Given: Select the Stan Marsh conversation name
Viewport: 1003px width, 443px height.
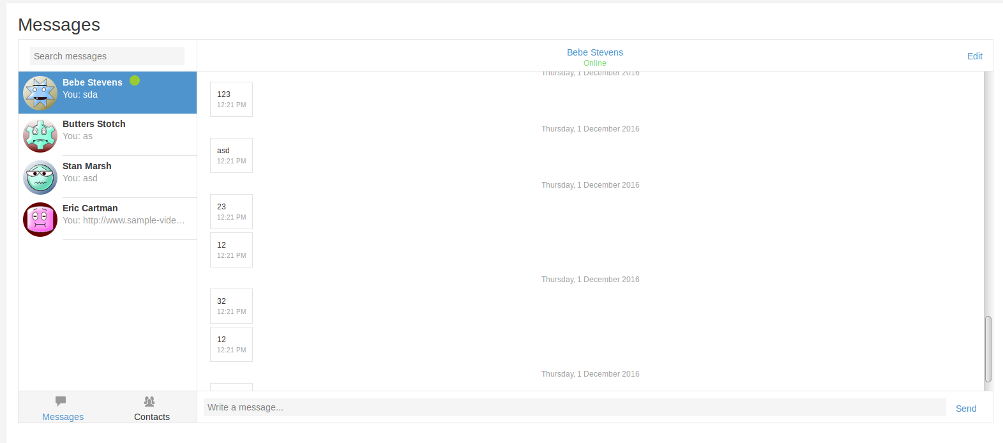Looking at the screenshot, I should 87,166.
